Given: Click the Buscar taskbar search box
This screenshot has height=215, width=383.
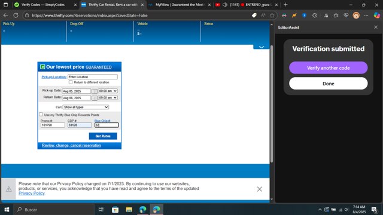Looking at the screenshot, I should pos(54,210).
